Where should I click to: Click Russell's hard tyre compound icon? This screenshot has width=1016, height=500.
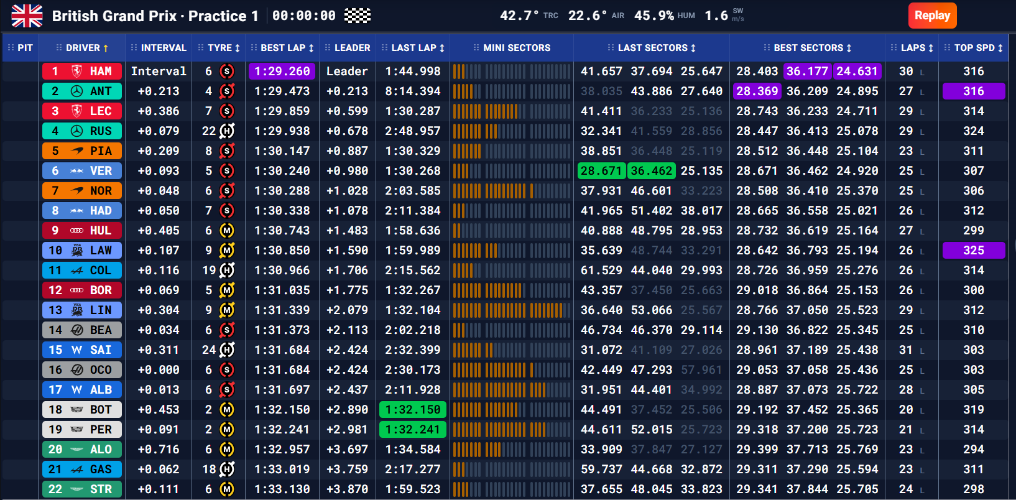tap(227, 131)
